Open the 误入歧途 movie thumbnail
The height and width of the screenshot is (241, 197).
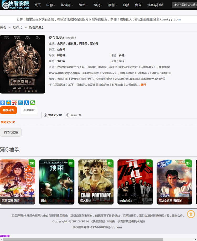coord(96,182)
